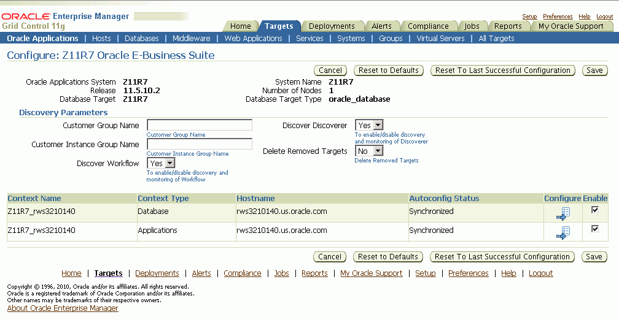Go to My Oracle Support tab
The height and width of the screenshot is (320, 619).
point(571,26)
